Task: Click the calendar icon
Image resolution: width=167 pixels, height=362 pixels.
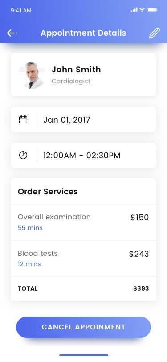Action: coord(23,119)
